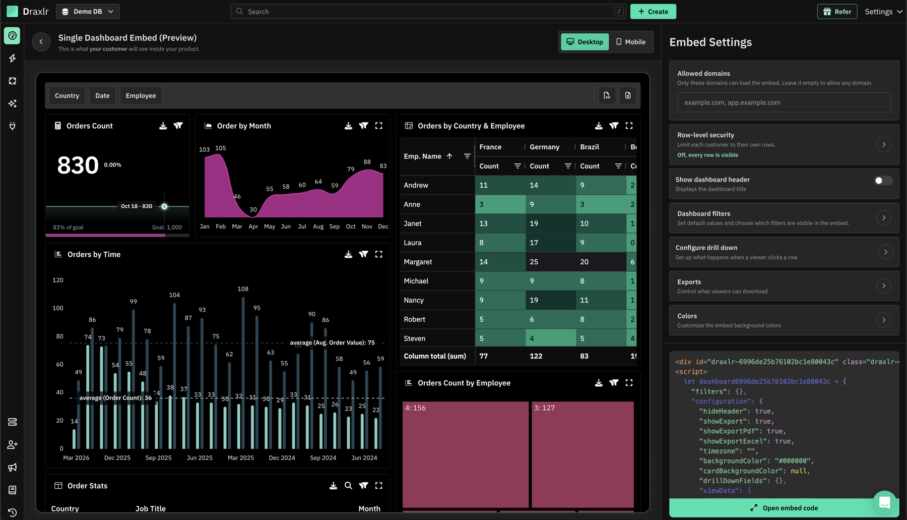Click the Refer button
Viewport: 907px width, 520px height.
tap(837, 12)
